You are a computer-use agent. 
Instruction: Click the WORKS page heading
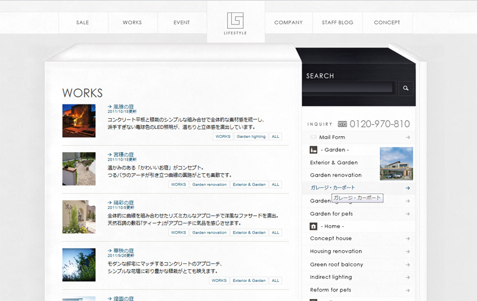pyautogui.click(x=82, y=93)
